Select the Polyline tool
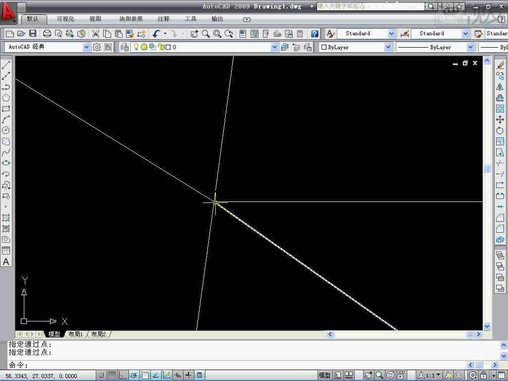508x381 pixels. point(6,87)
